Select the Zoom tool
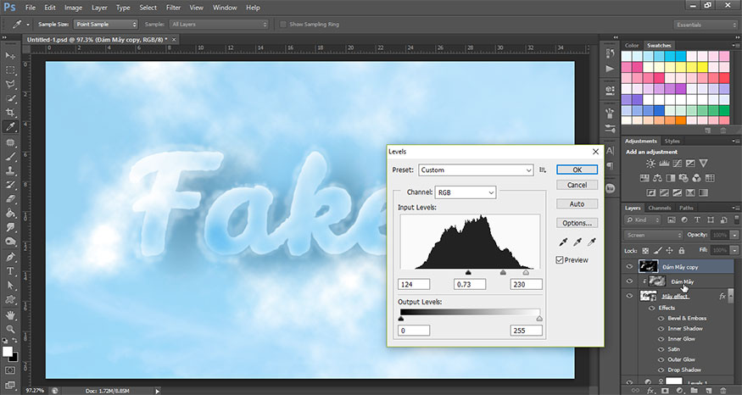 (x=10, y=329)
